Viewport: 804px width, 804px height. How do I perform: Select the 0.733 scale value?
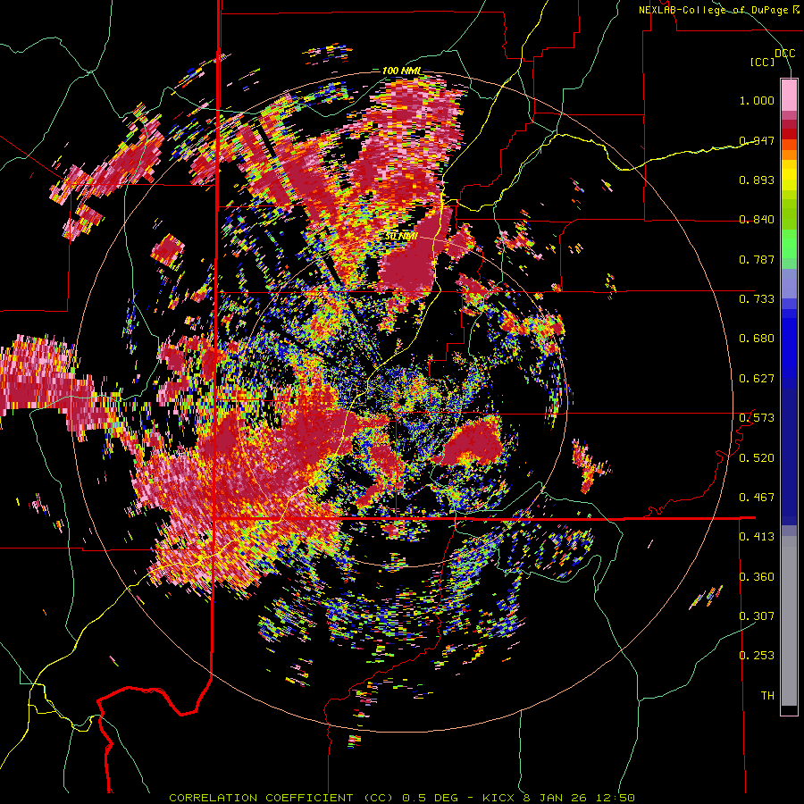click(757, 299)
